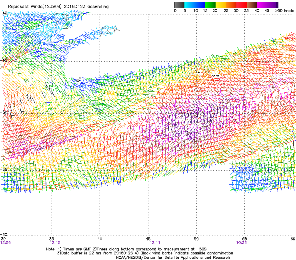The height and width of the screenshot is (260, 296).
Task: Click the cyan-blue 5-15 knots legend segment
Action: tap(195, 5)
